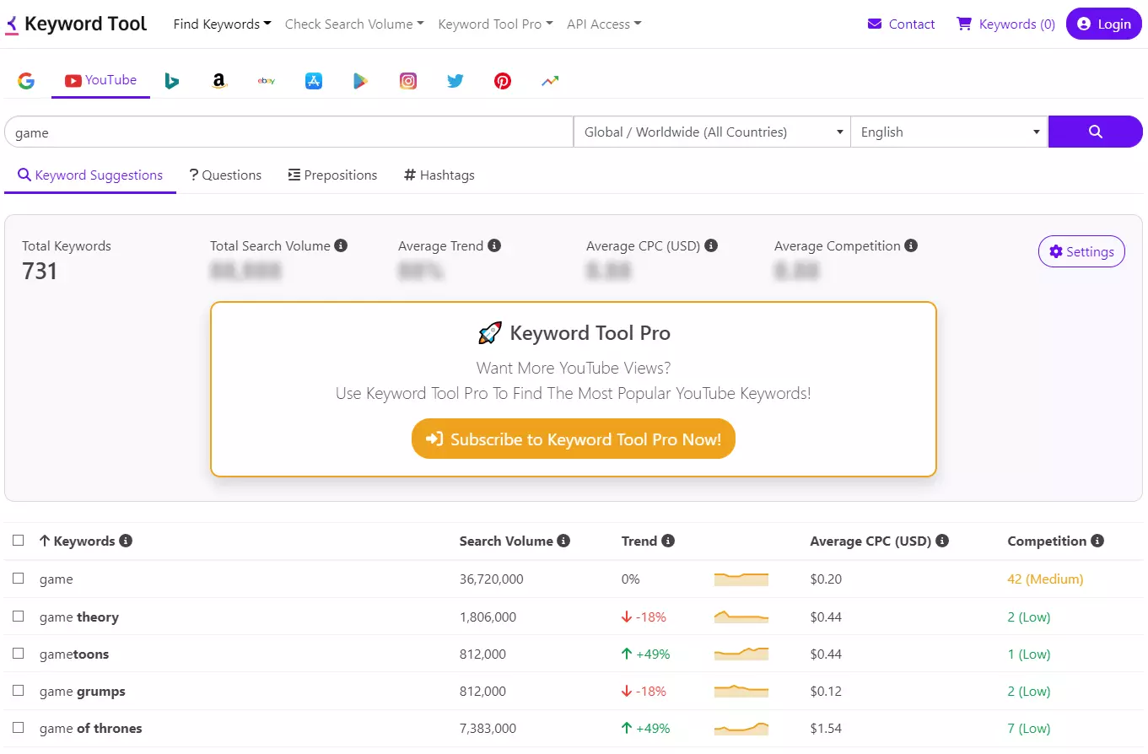Click the $1.54 CPC value
The height and width of the screenshot is (754, 1148).
tap(826, 728)
